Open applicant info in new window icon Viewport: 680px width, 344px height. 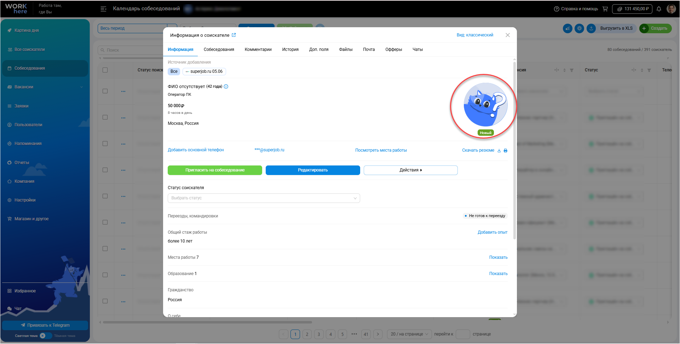pyautogui.click(x=234, y=35)
